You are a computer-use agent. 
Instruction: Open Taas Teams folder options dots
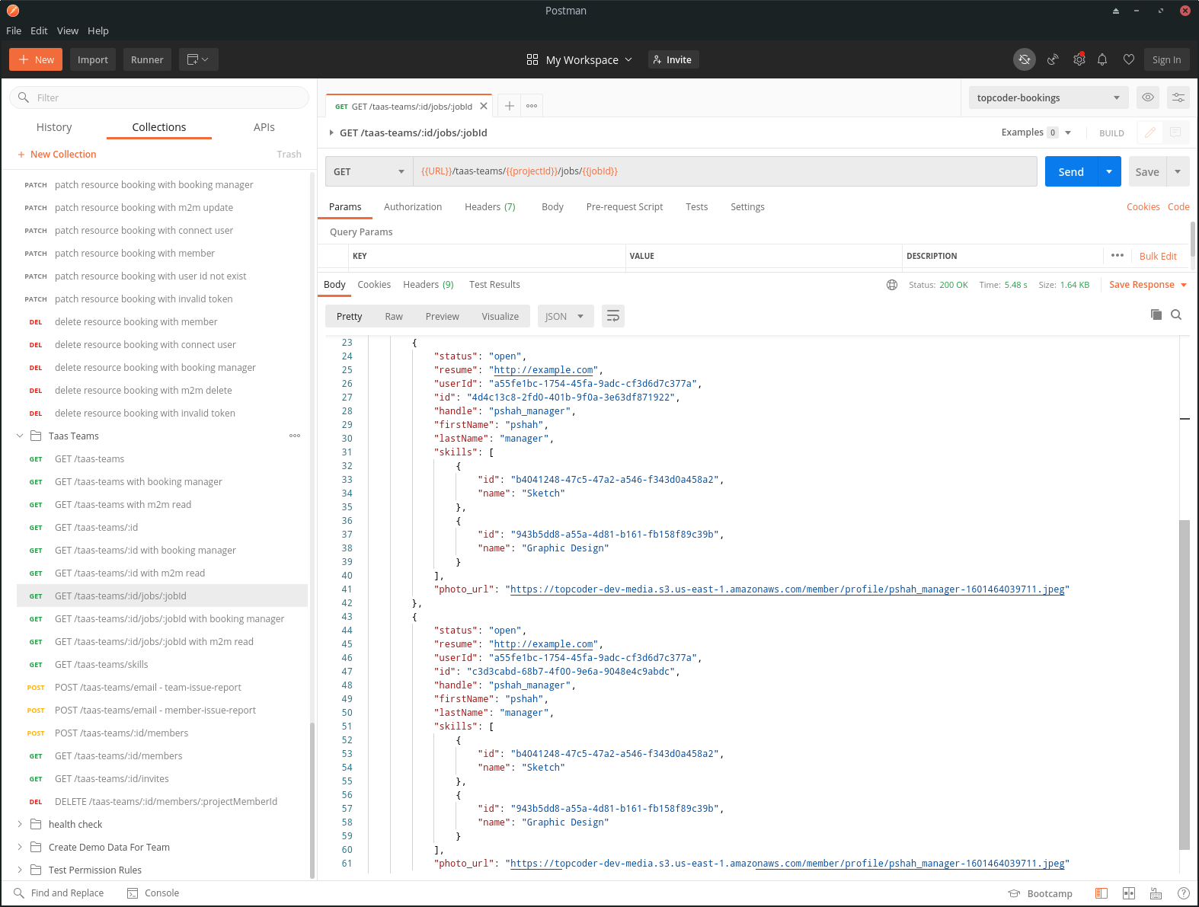click(295, 436)
